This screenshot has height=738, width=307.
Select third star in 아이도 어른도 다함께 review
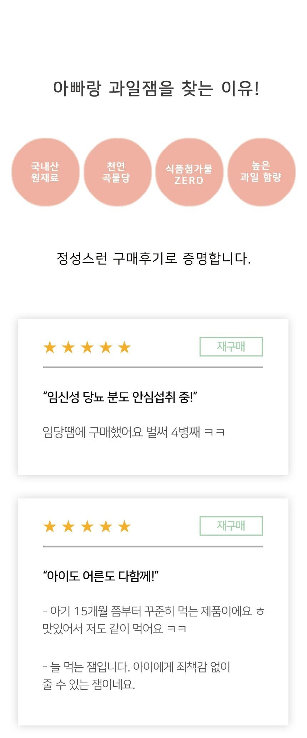click(87, 526)
